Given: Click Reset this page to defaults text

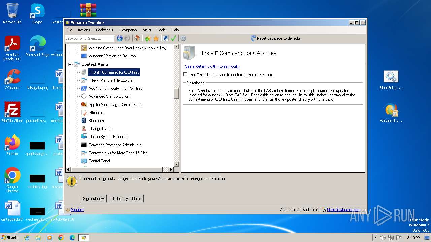Looking at the screenshot, I should pyautogui.click(x=279, y=38).
